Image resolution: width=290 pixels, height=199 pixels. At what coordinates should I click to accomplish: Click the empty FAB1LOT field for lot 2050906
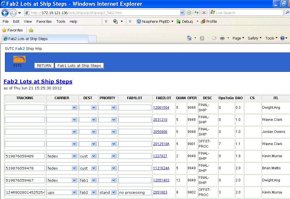pos(135,132)
